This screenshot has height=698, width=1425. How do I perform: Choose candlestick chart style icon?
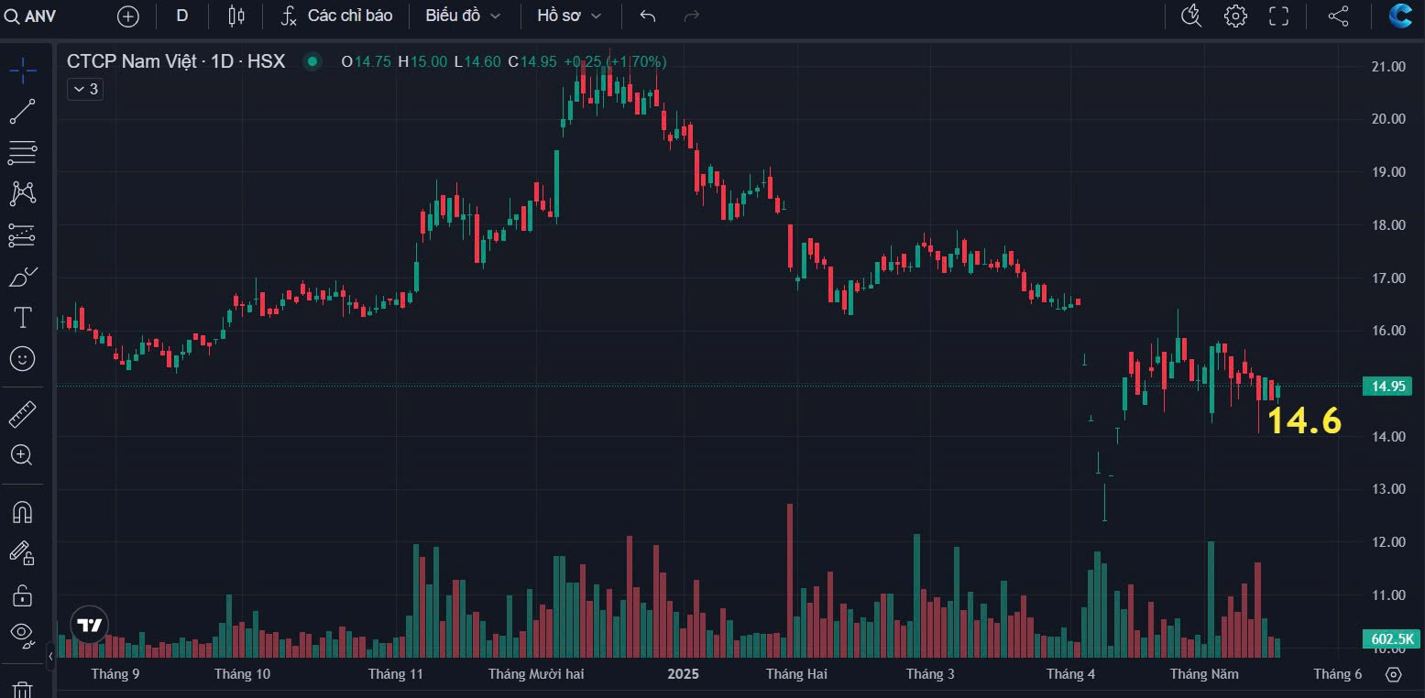point(236,16)
